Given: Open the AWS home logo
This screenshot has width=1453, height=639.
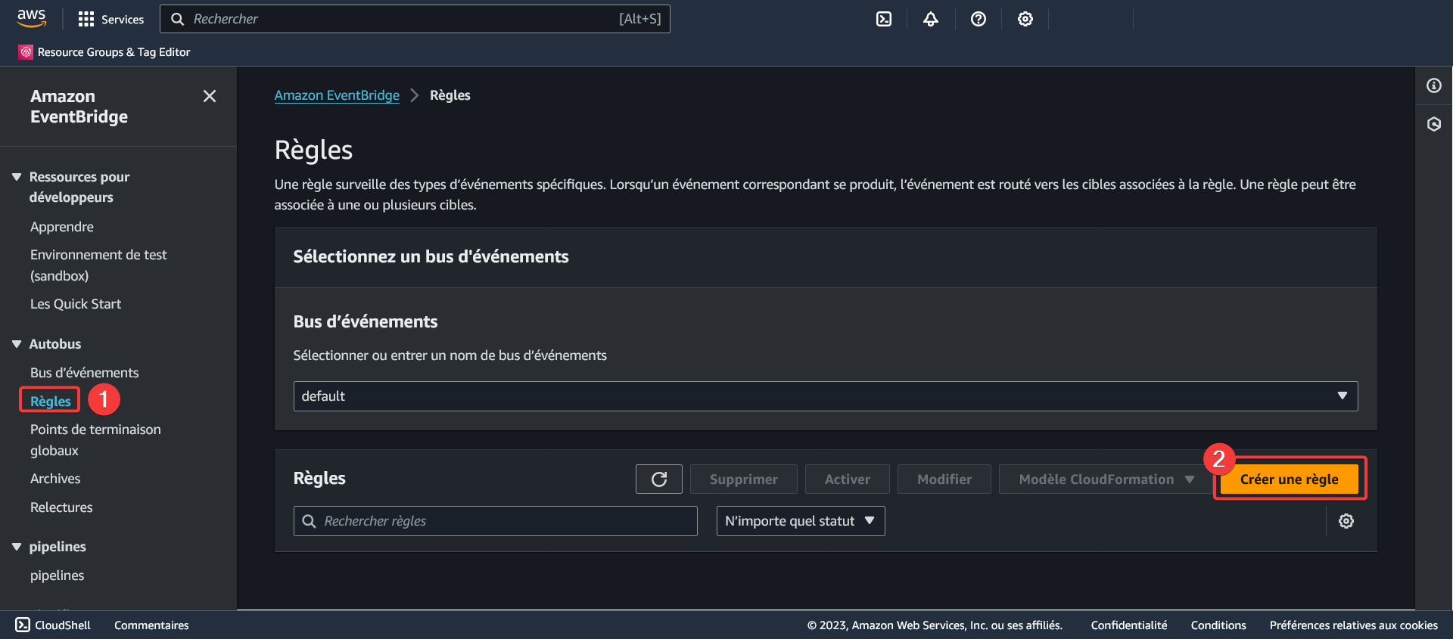Looking at the screenshot, I should tap(31, 18).
